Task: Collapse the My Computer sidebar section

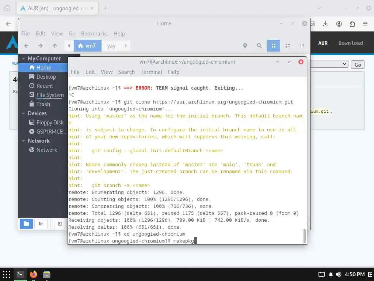Action: (x=23, y=59)
